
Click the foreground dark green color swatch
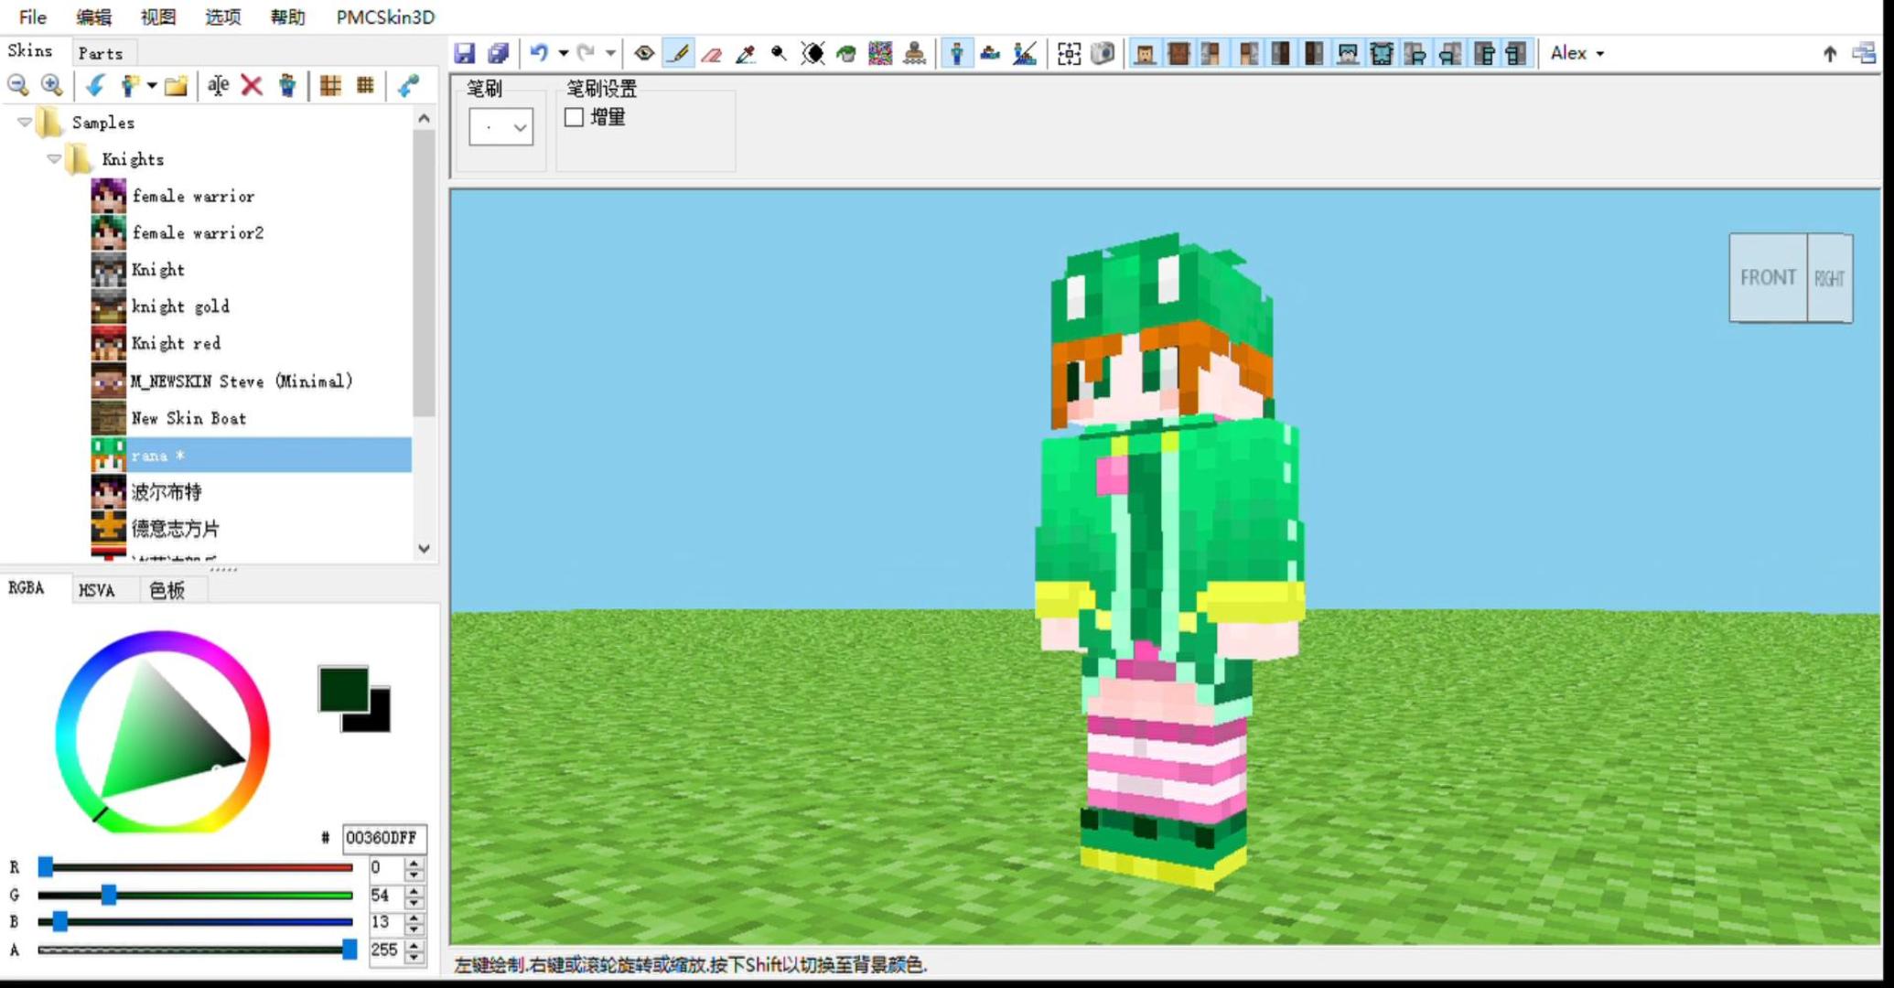click(x=343, y=688)
